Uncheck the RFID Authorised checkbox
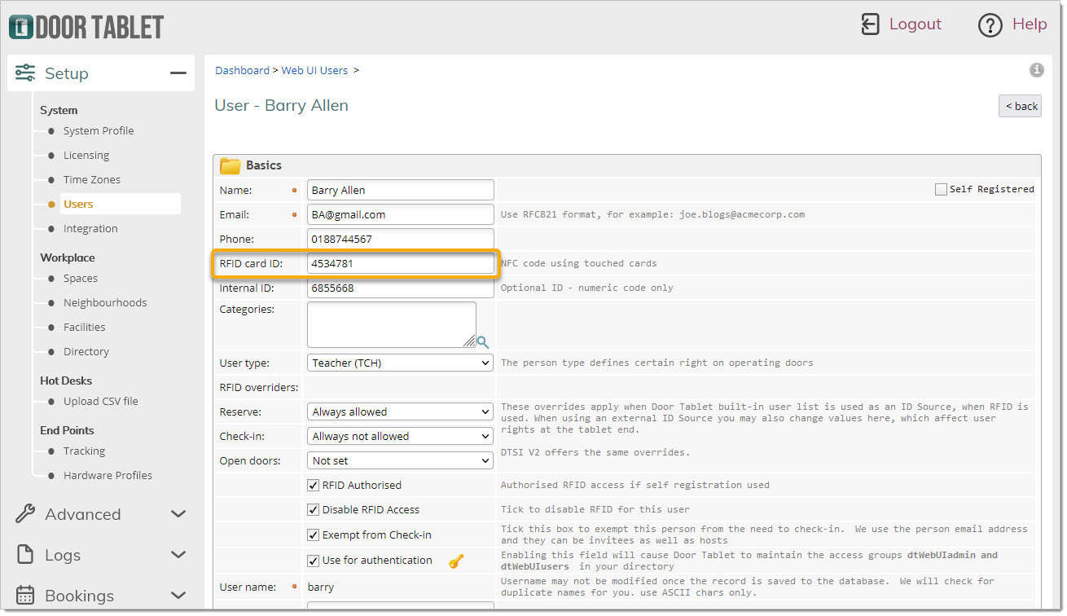This screenshot has height=616, width=1067. click(313, 486)
